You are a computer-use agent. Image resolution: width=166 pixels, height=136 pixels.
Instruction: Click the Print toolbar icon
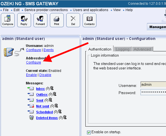click(57, 20)
